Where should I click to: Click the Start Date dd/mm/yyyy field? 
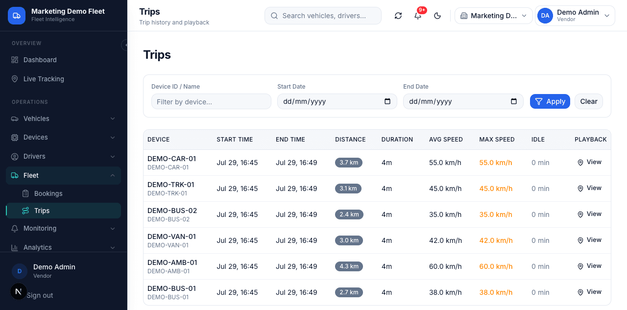337,101
